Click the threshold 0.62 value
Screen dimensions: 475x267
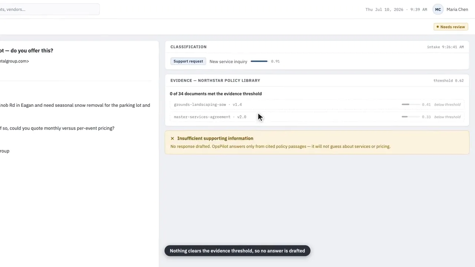pos(448,80)
